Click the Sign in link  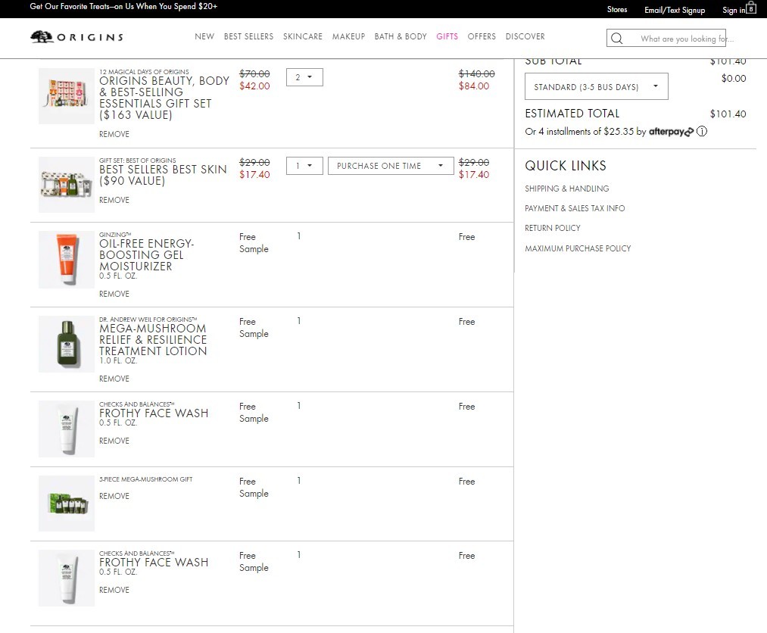tap(734, 10)
